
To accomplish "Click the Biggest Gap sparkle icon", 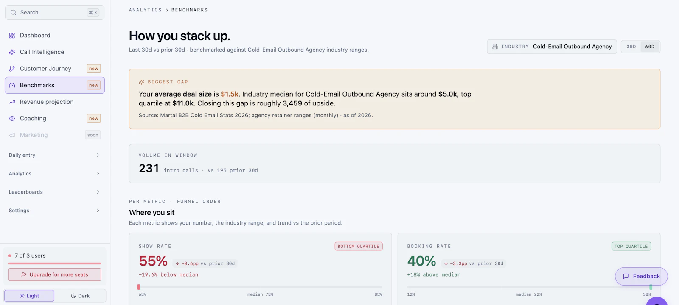I will (x=141, y=82).
